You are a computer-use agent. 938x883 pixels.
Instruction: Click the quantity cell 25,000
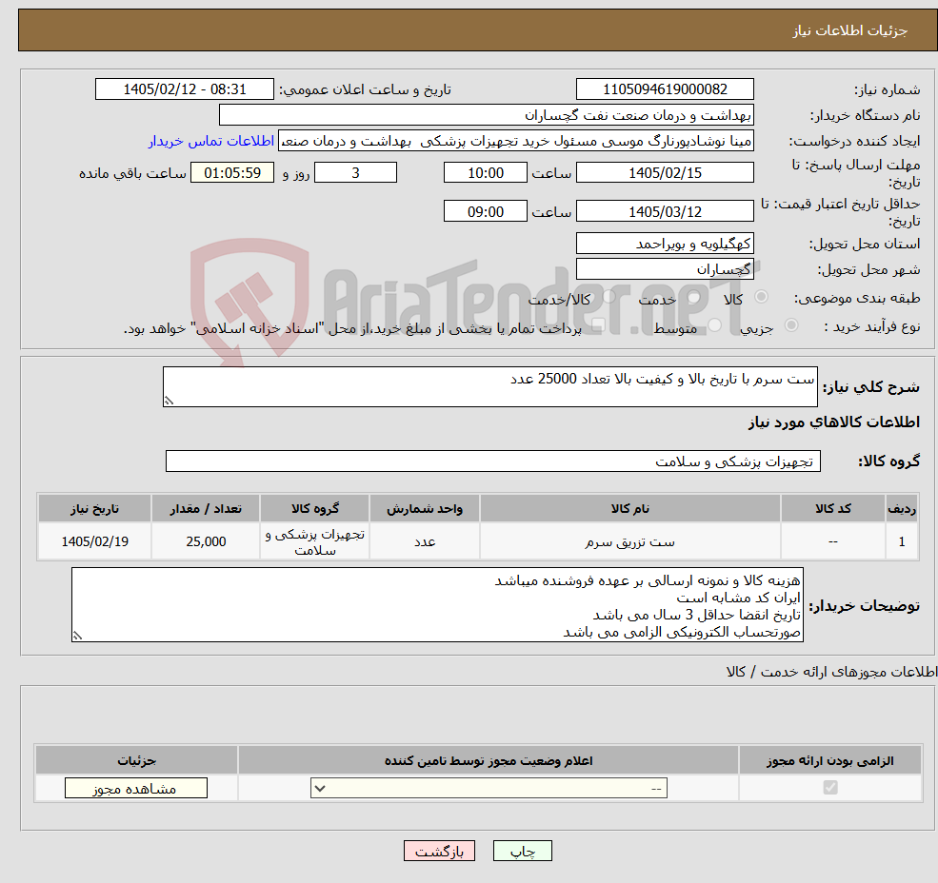pyautogui.click(x=205, y=541)
